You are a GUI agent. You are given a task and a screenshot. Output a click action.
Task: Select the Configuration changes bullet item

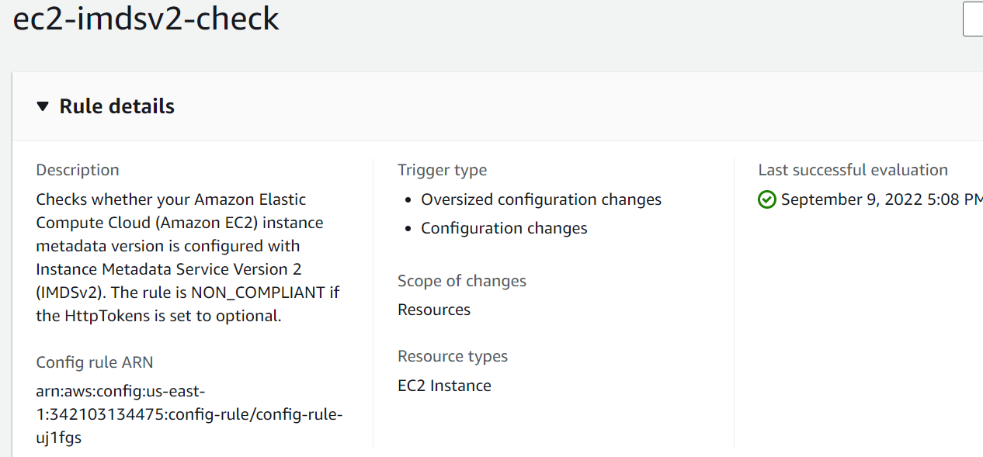point(504,228)
